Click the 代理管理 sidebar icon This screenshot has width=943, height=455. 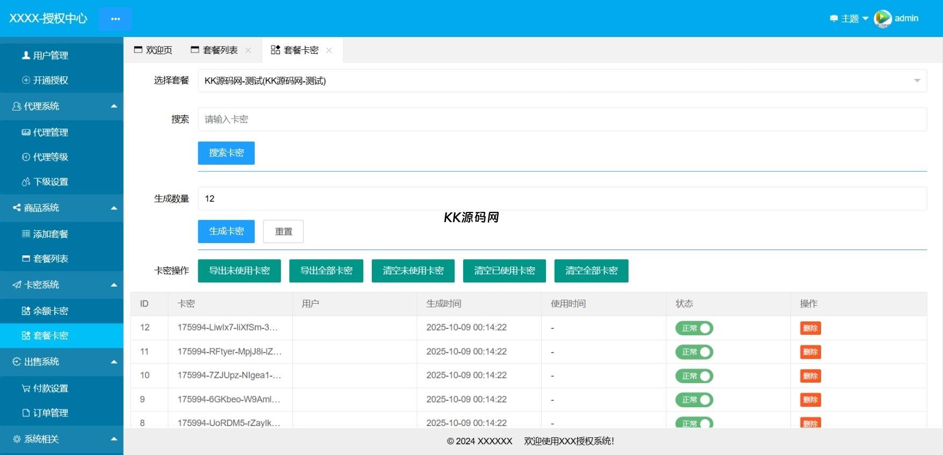pyautogui.click(x=25, y=132)
